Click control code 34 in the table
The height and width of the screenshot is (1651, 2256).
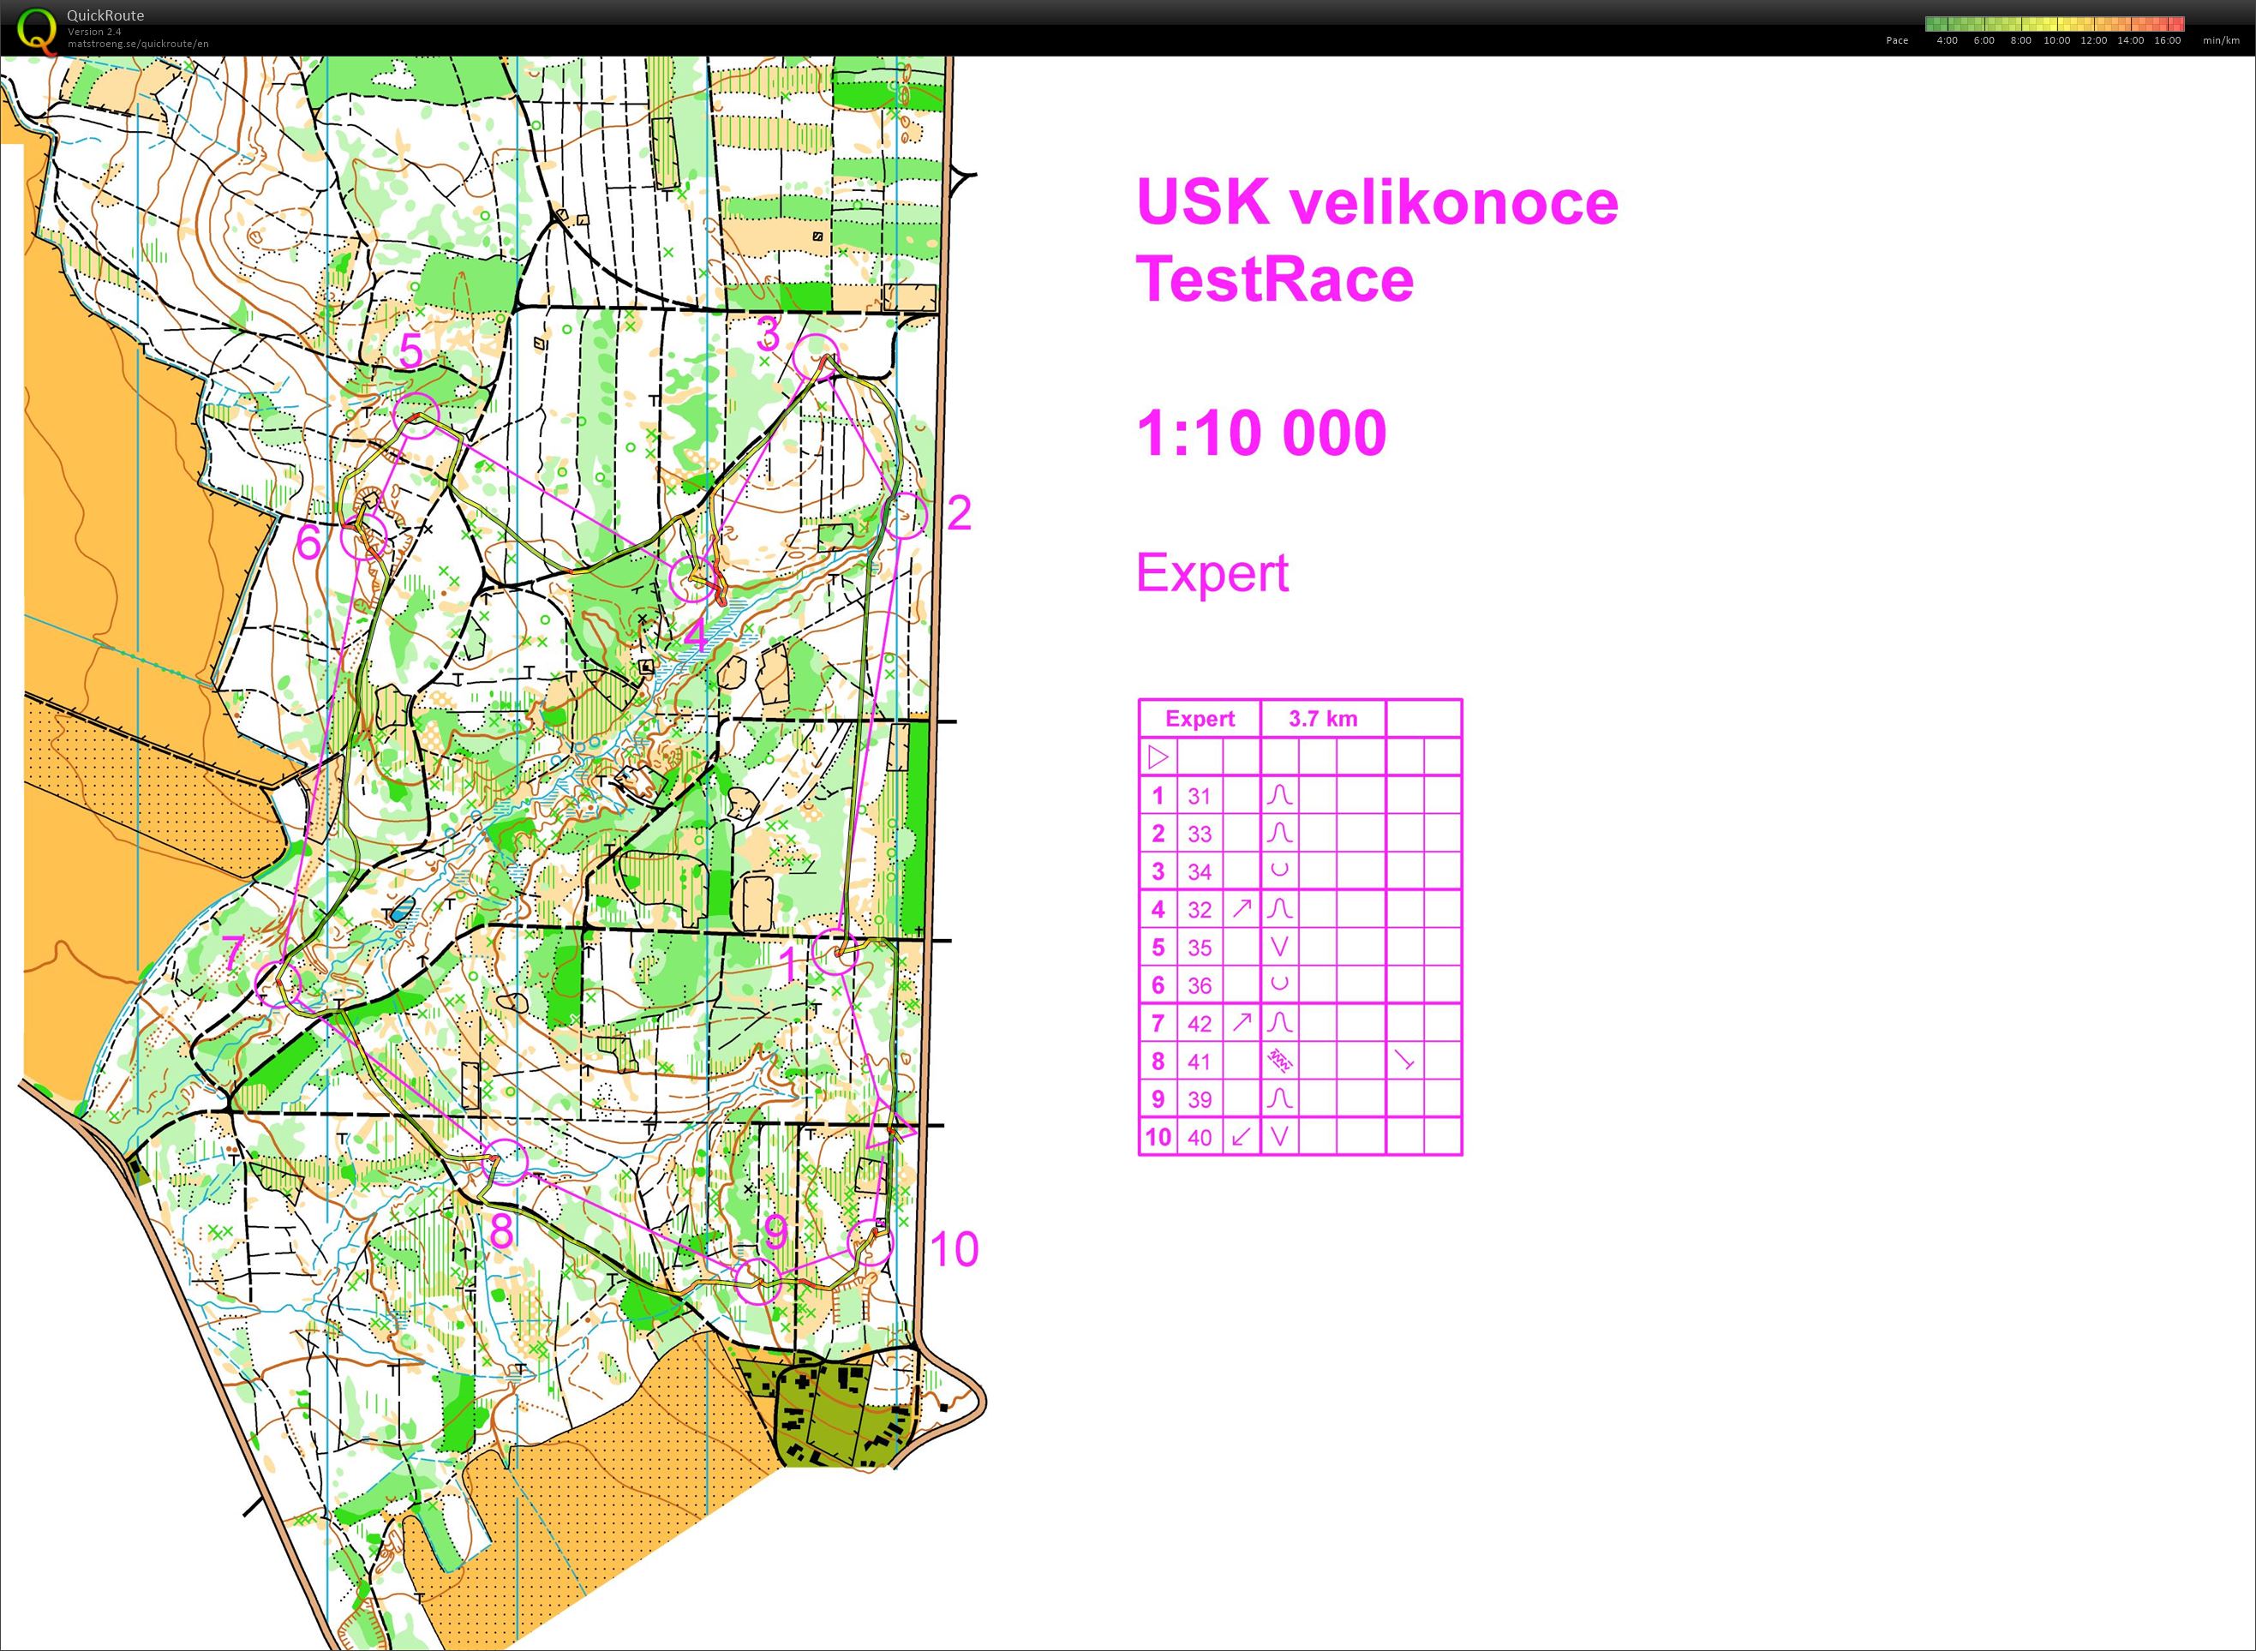coord(1200,872)
